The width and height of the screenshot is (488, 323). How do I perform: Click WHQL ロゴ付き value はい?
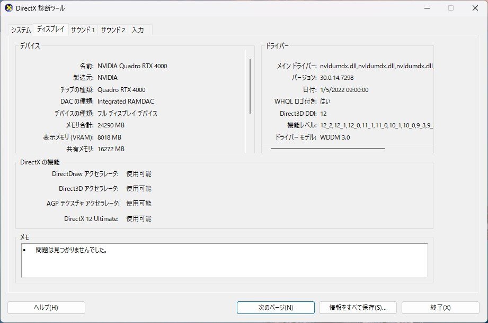[325, 101]
